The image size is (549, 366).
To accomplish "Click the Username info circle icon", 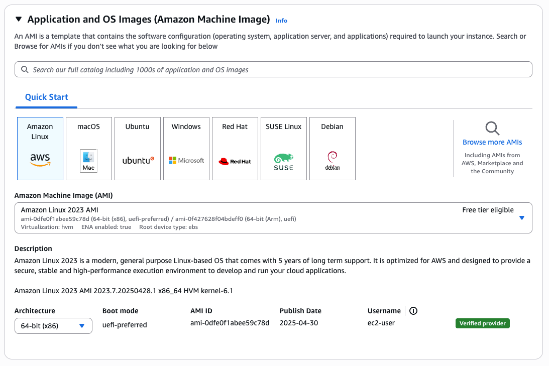I will [413, 311].
